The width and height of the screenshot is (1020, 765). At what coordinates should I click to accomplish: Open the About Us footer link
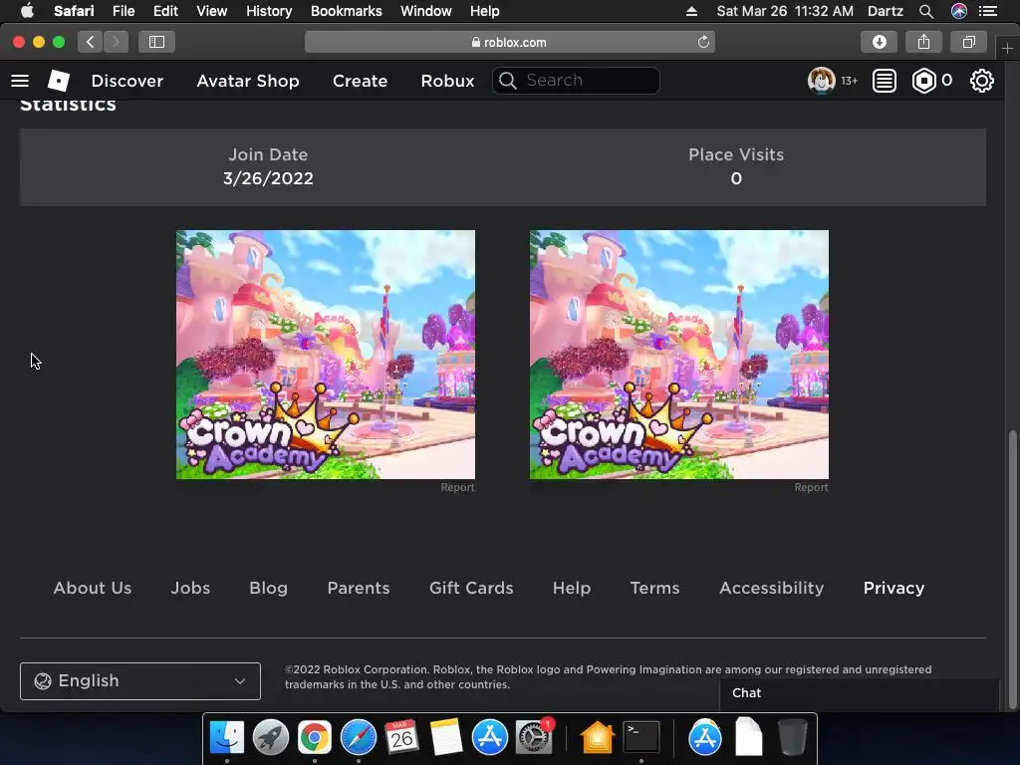[x=93, y=588]
